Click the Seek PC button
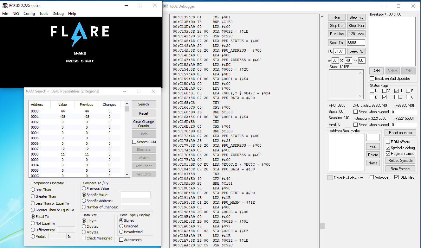 coord(357,51)
